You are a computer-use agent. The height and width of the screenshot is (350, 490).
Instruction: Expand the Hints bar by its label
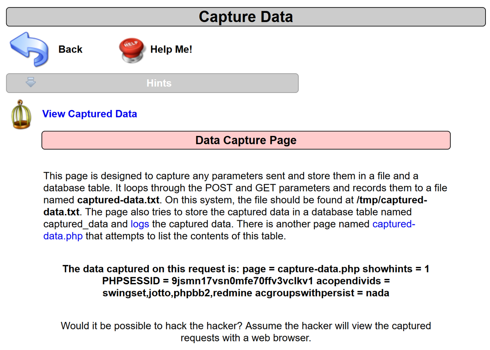tap(159, 83)
